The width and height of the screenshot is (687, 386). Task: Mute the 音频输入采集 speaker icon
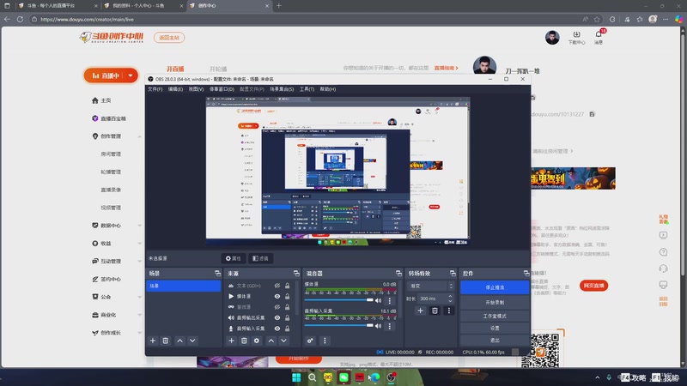click(x=378, y=326)
